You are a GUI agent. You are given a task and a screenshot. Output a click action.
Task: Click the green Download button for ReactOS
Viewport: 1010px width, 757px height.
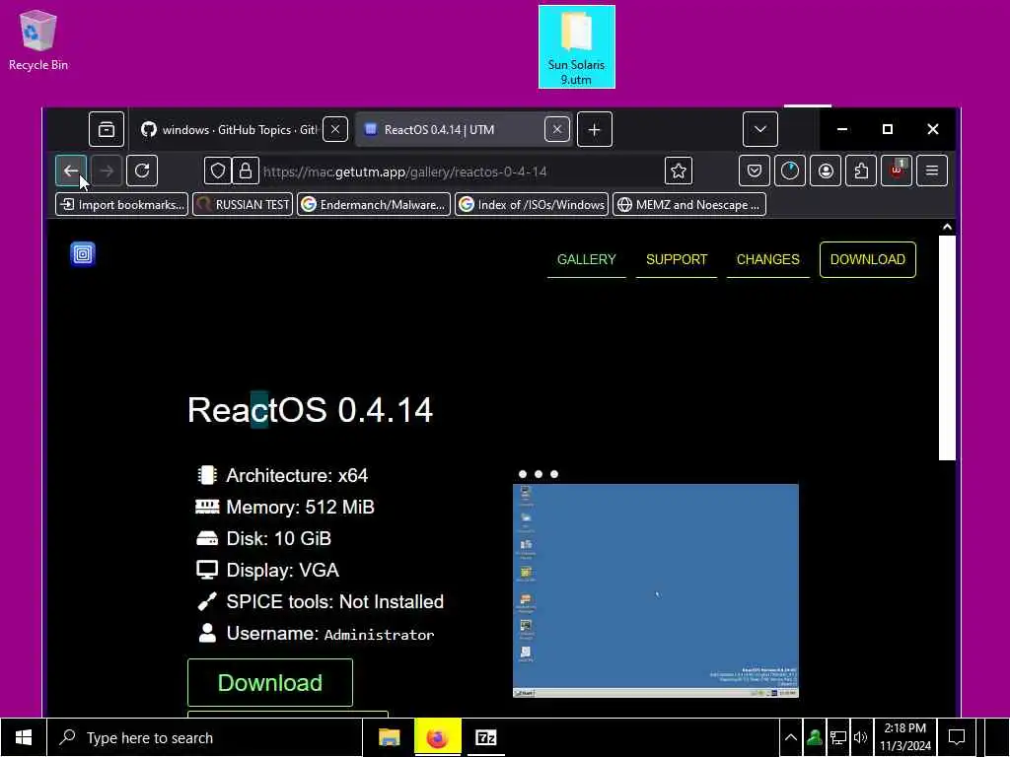click(x=270, y=682)
